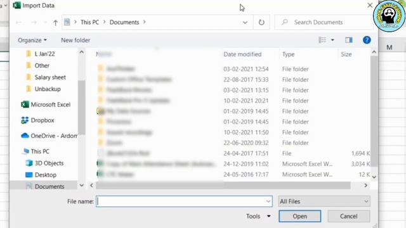The image size is (406, 228).
Task: Select Excel workbook dated 24-12-2019 11:02
Action: (233, 164)
